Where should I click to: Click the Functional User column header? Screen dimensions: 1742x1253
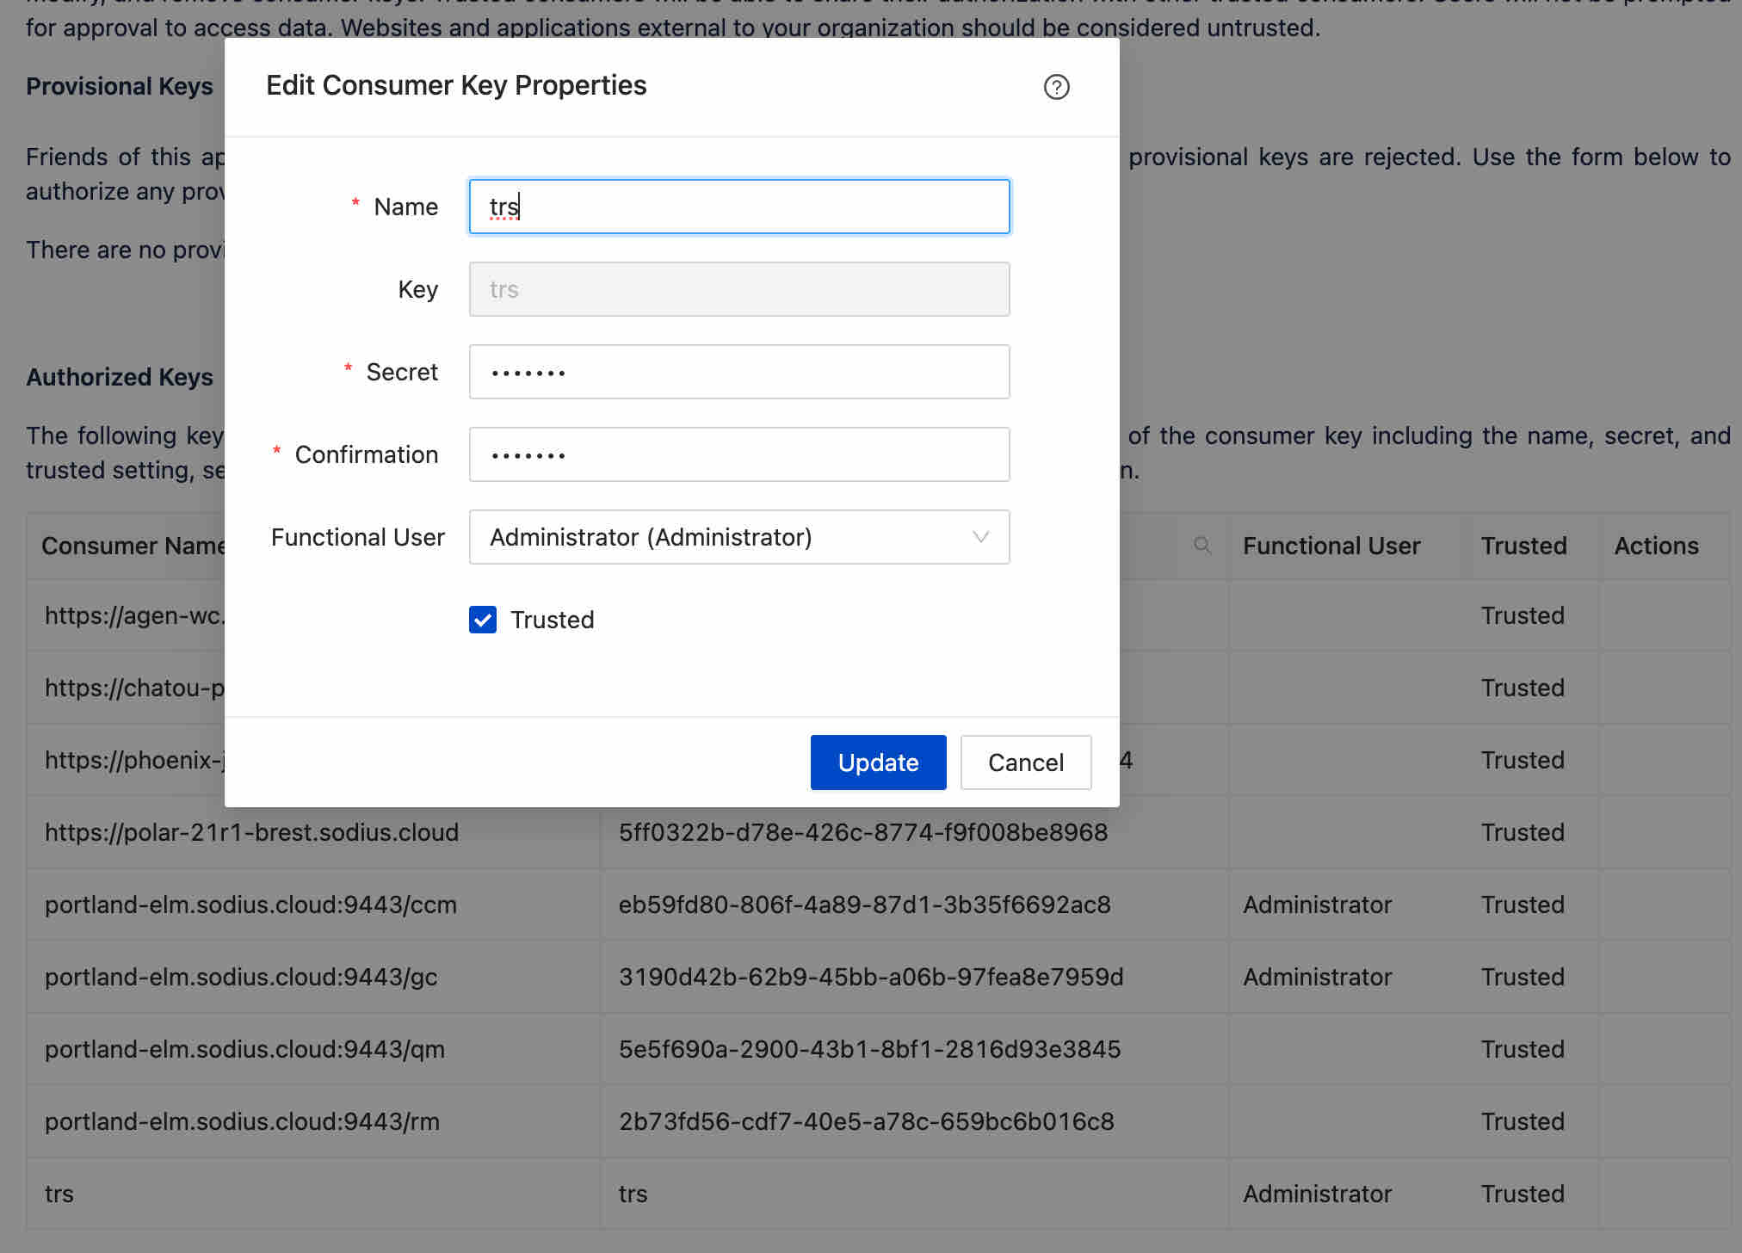pyautogui.click(x=1331, y=546)
